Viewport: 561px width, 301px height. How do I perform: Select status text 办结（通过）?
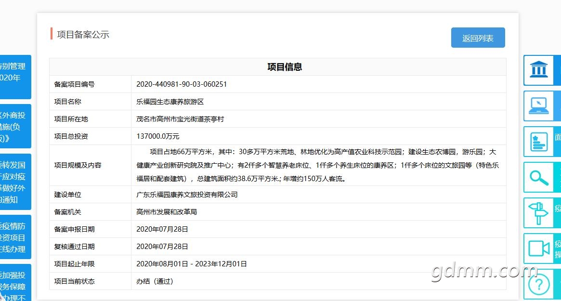155,281
